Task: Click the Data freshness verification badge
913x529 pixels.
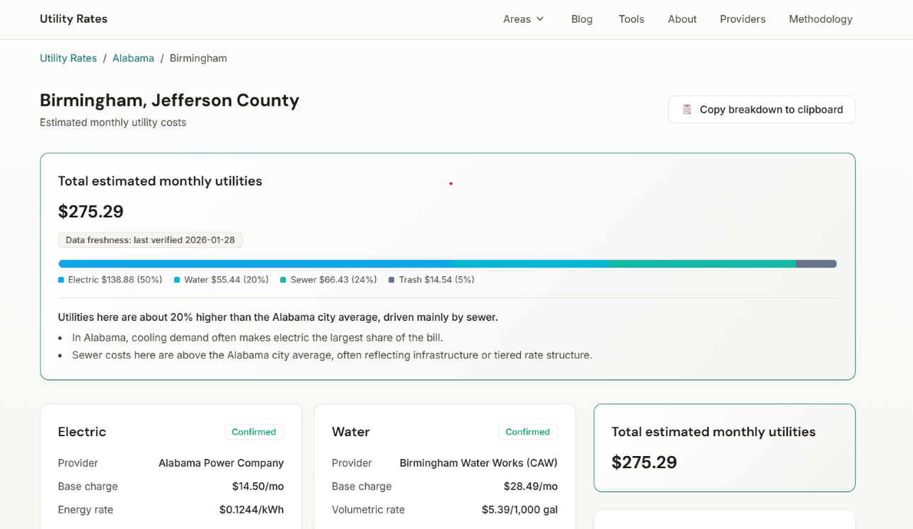Action: coord(150,239)
